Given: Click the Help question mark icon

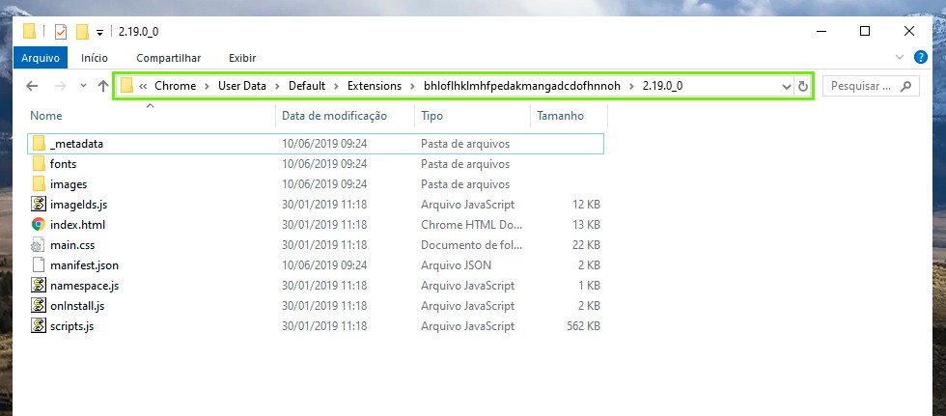Looking at the screenshot, I should pyautogui.click(x=926, y=58).
